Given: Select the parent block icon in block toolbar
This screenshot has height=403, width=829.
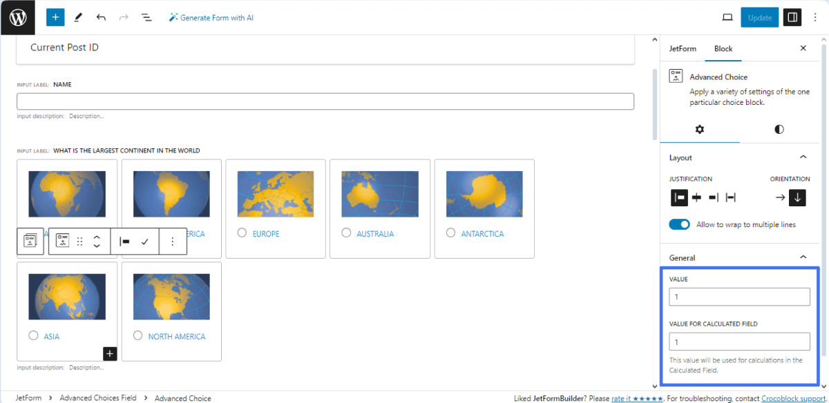Looking at the screenshot, I should [x=30, y=241].
